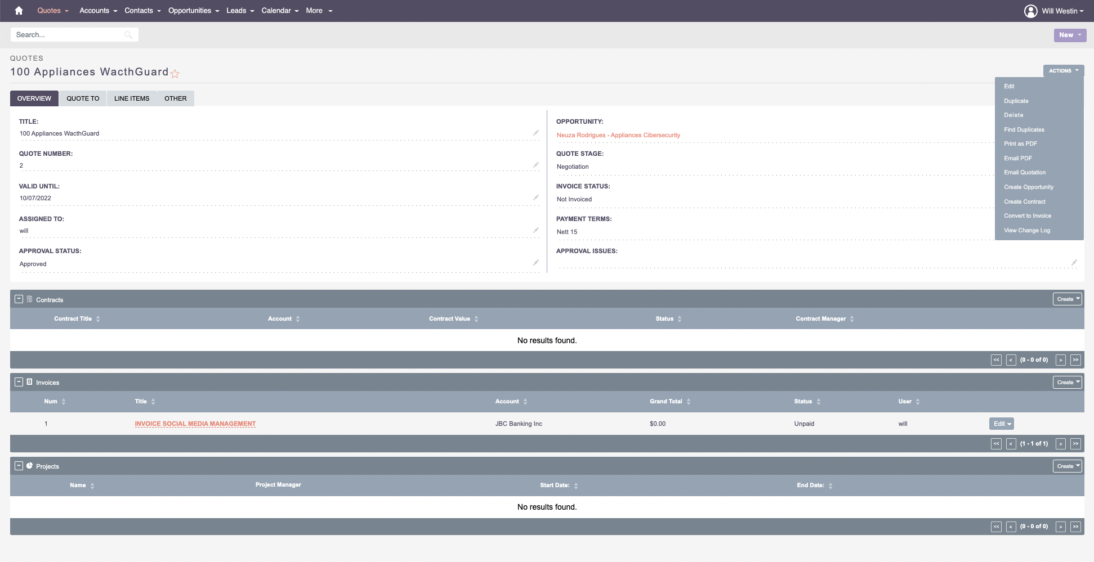Viewport: 1094px width, 562px height.
Task: Click pencil icon for Approval Status field
Action: click(536, 263)
